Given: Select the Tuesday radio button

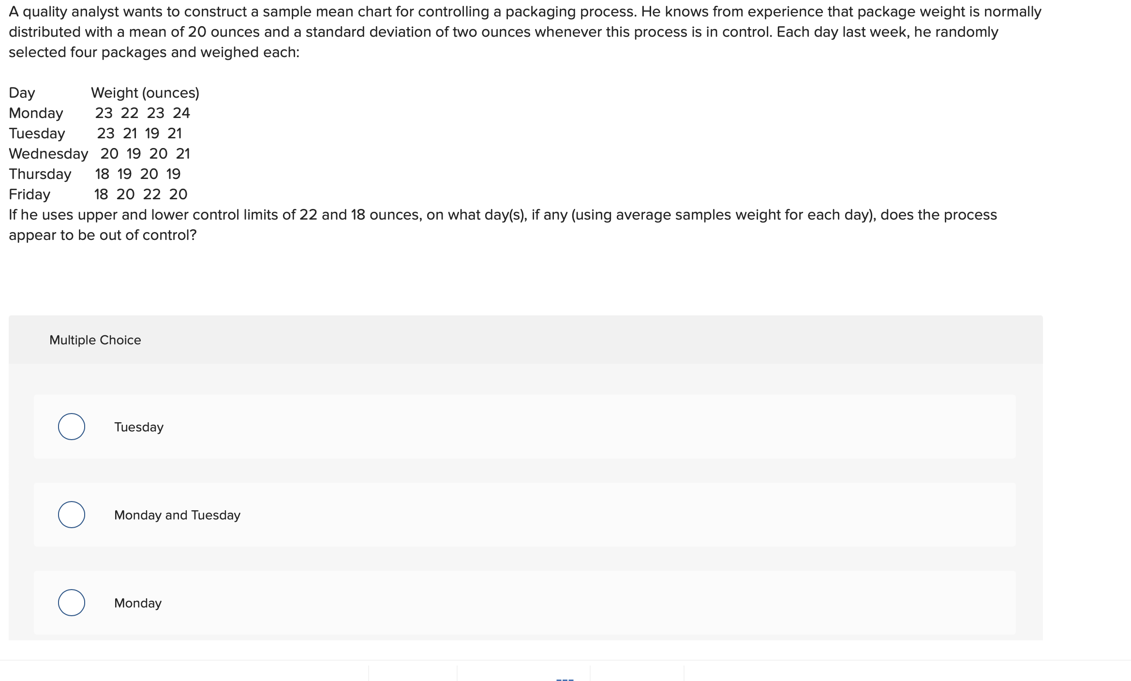Looking at the screenshot, I should 72,427.
